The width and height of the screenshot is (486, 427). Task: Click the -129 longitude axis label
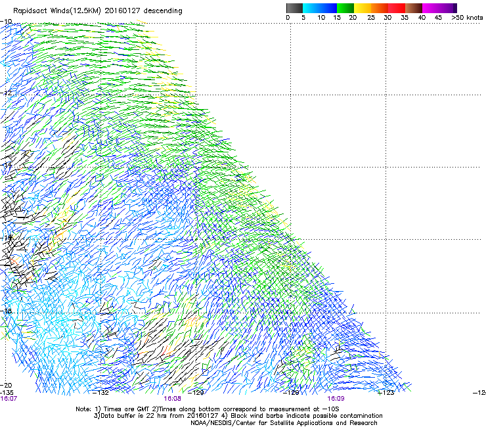pos(196,393)
